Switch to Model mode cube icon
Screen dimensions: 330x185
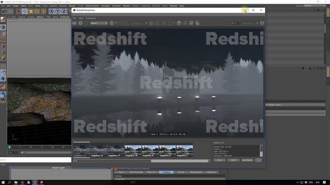pyautogui.click(x=3, y=27)
